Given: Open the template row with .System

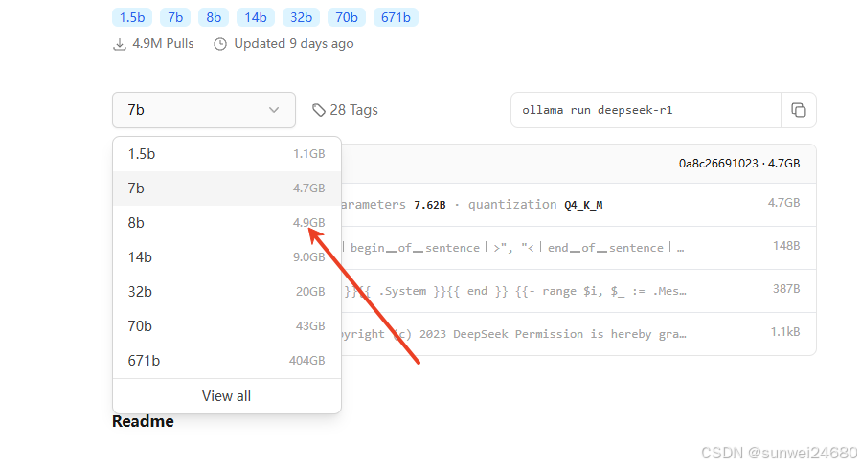Looking at the screenshot, I should (578, 291).
